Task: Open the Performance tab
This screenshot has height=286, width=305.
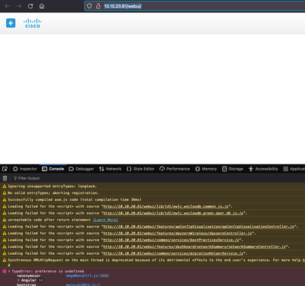Action: point(175,169)
